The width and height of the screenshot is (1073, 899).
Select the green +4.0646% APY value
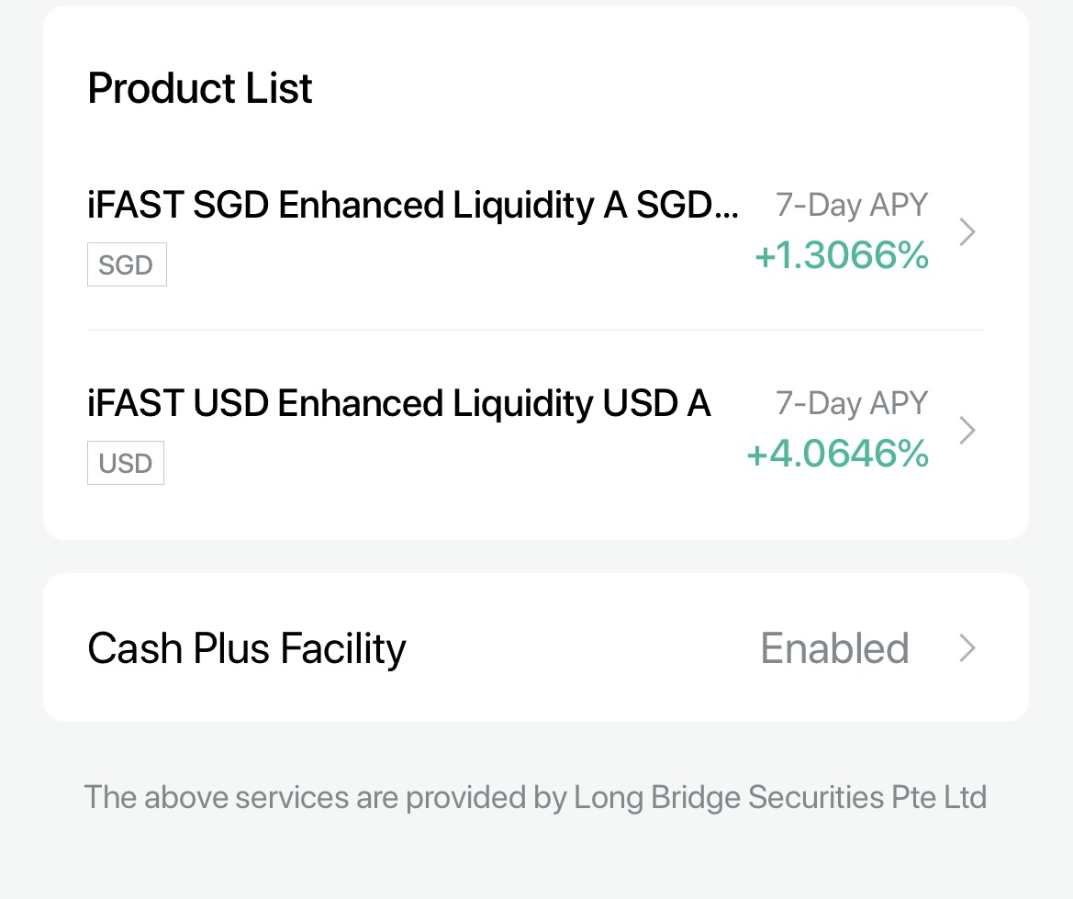coord(837,453)
